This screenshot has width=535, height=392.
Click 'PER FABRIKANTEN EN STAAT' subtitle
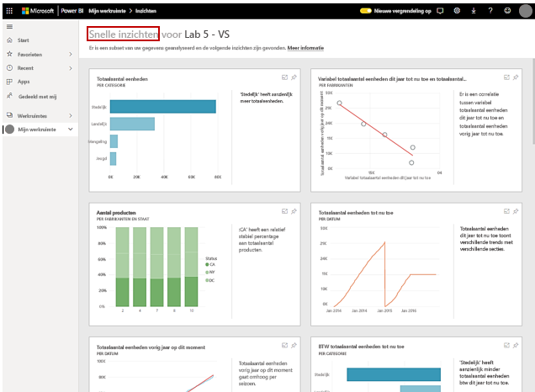pos(123,219)
